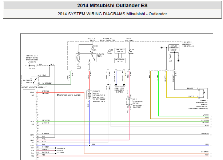The height and width of the screenshot is (160, 223).
Task: Click "BRN/YEL" at ambient sensor terminal 1
Action: (191, 96)
